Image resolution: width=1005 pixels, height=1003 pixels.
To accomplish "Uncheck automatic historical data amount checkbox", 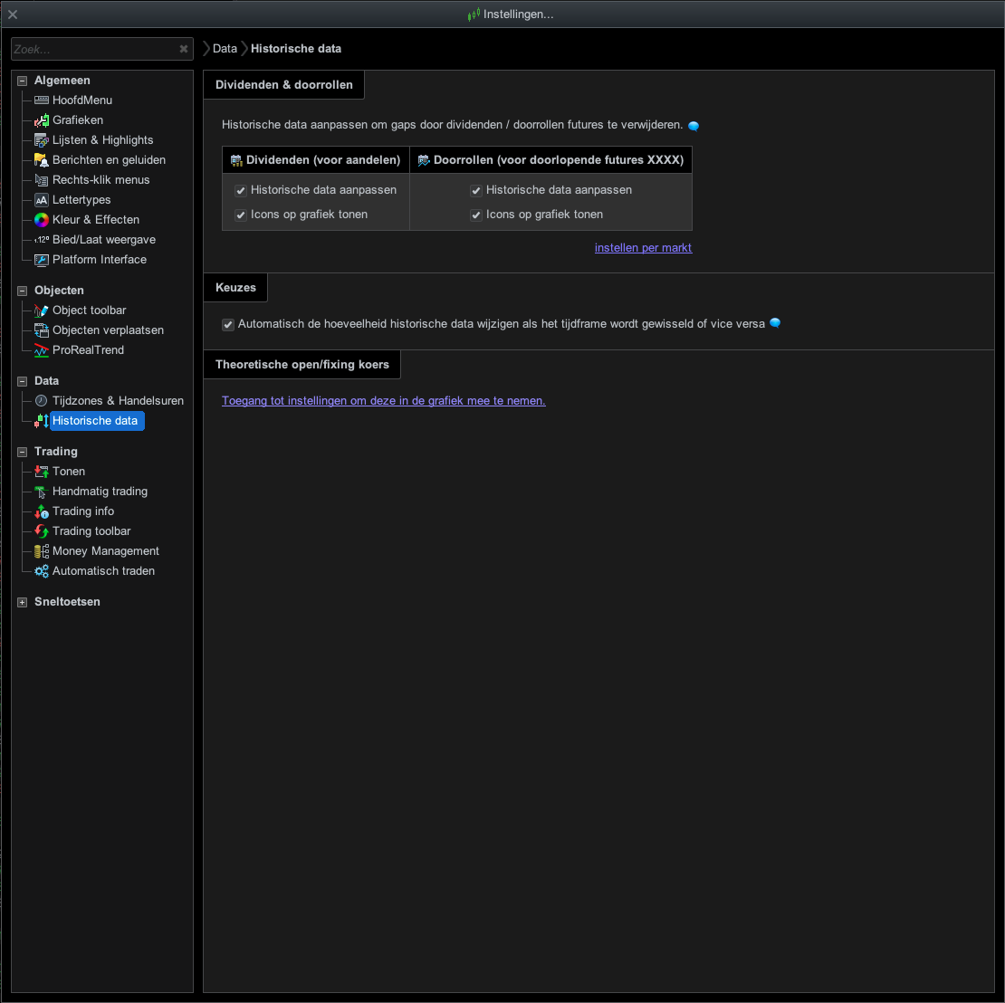I will click(228, 324).
